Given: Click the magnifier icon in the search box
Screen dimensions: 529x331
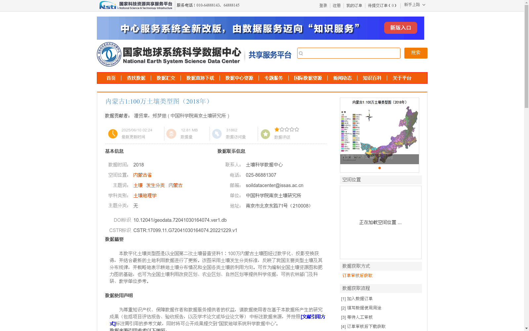Looking at the screenshot, I should coord(301,53).
